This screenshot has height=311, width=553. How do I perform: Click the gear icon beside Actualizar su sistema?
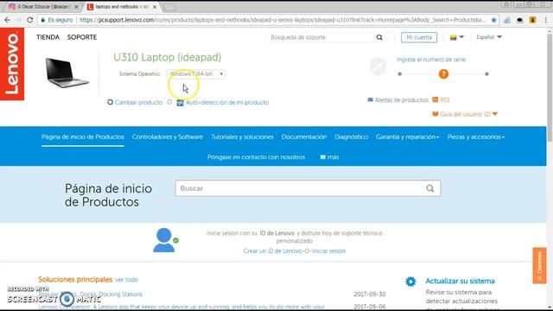tap(410, 282)
